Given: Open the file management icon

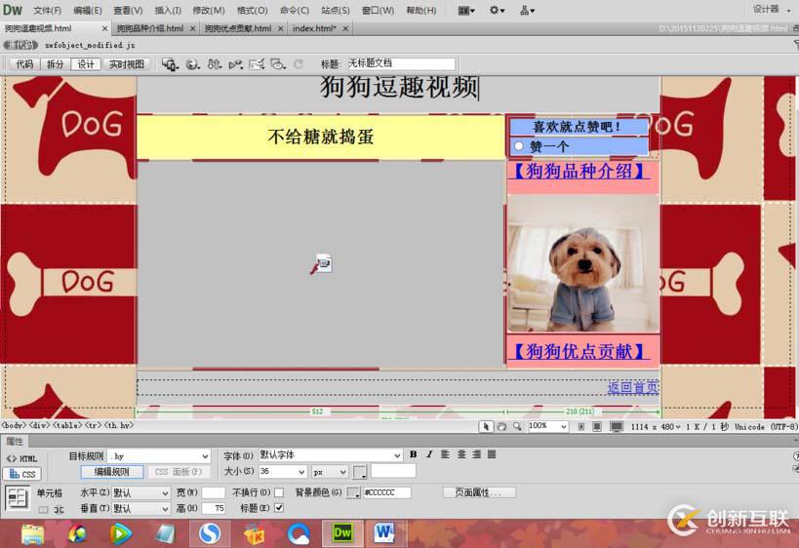Looking at the screenshot, I should tap(214, 64).
